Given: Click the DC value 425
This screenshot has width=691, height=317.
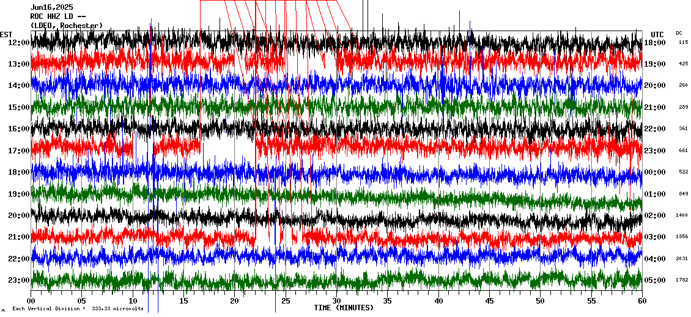Looking at the screenshot, I should (x=684, y=64).
